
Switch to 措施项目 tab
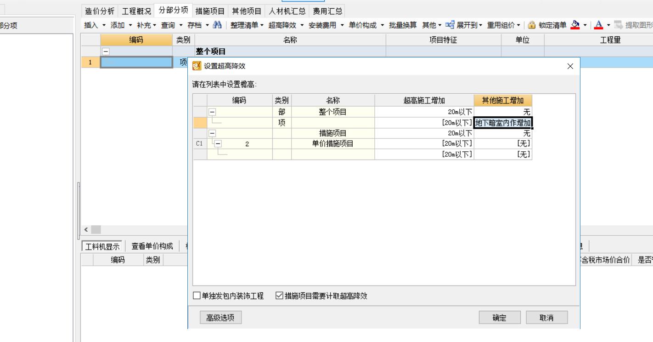[210, 11]
